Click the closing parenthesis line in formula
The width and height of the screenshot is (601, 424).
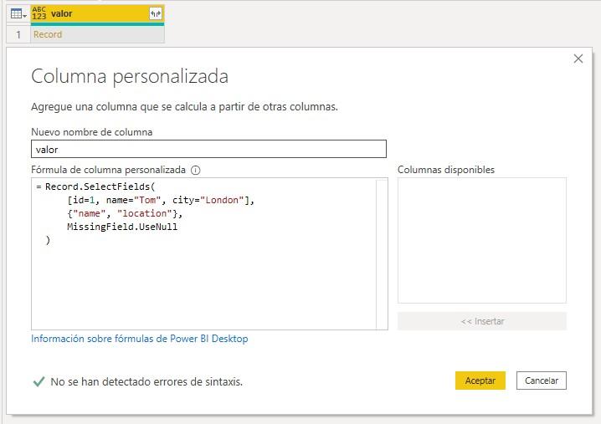48,240
